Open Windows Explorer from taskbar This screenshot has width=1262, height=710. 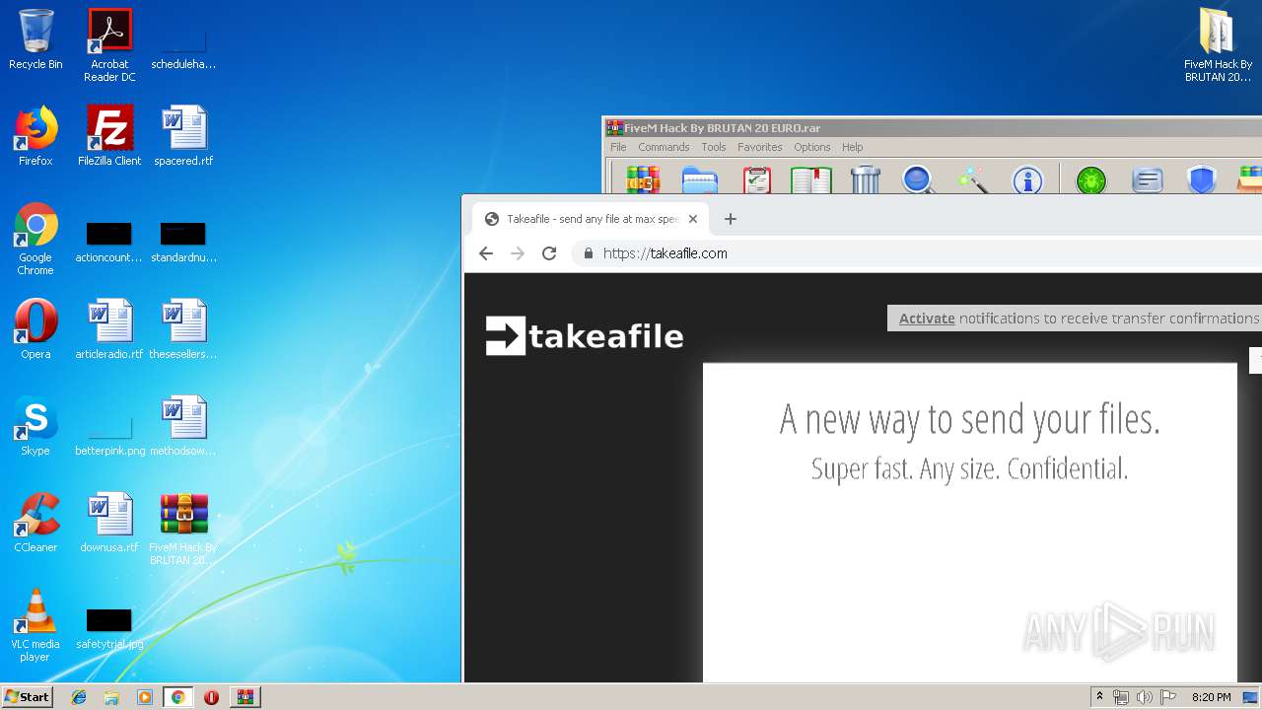(x=111, y=697)
